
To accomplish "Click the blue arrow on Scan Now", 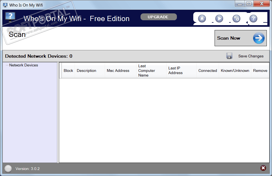I will click(x=259, y=38).
